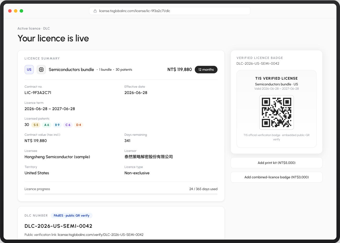
Task: Click the Active licence · DLC breadcrumb
Action: click(x=33, y=28)
